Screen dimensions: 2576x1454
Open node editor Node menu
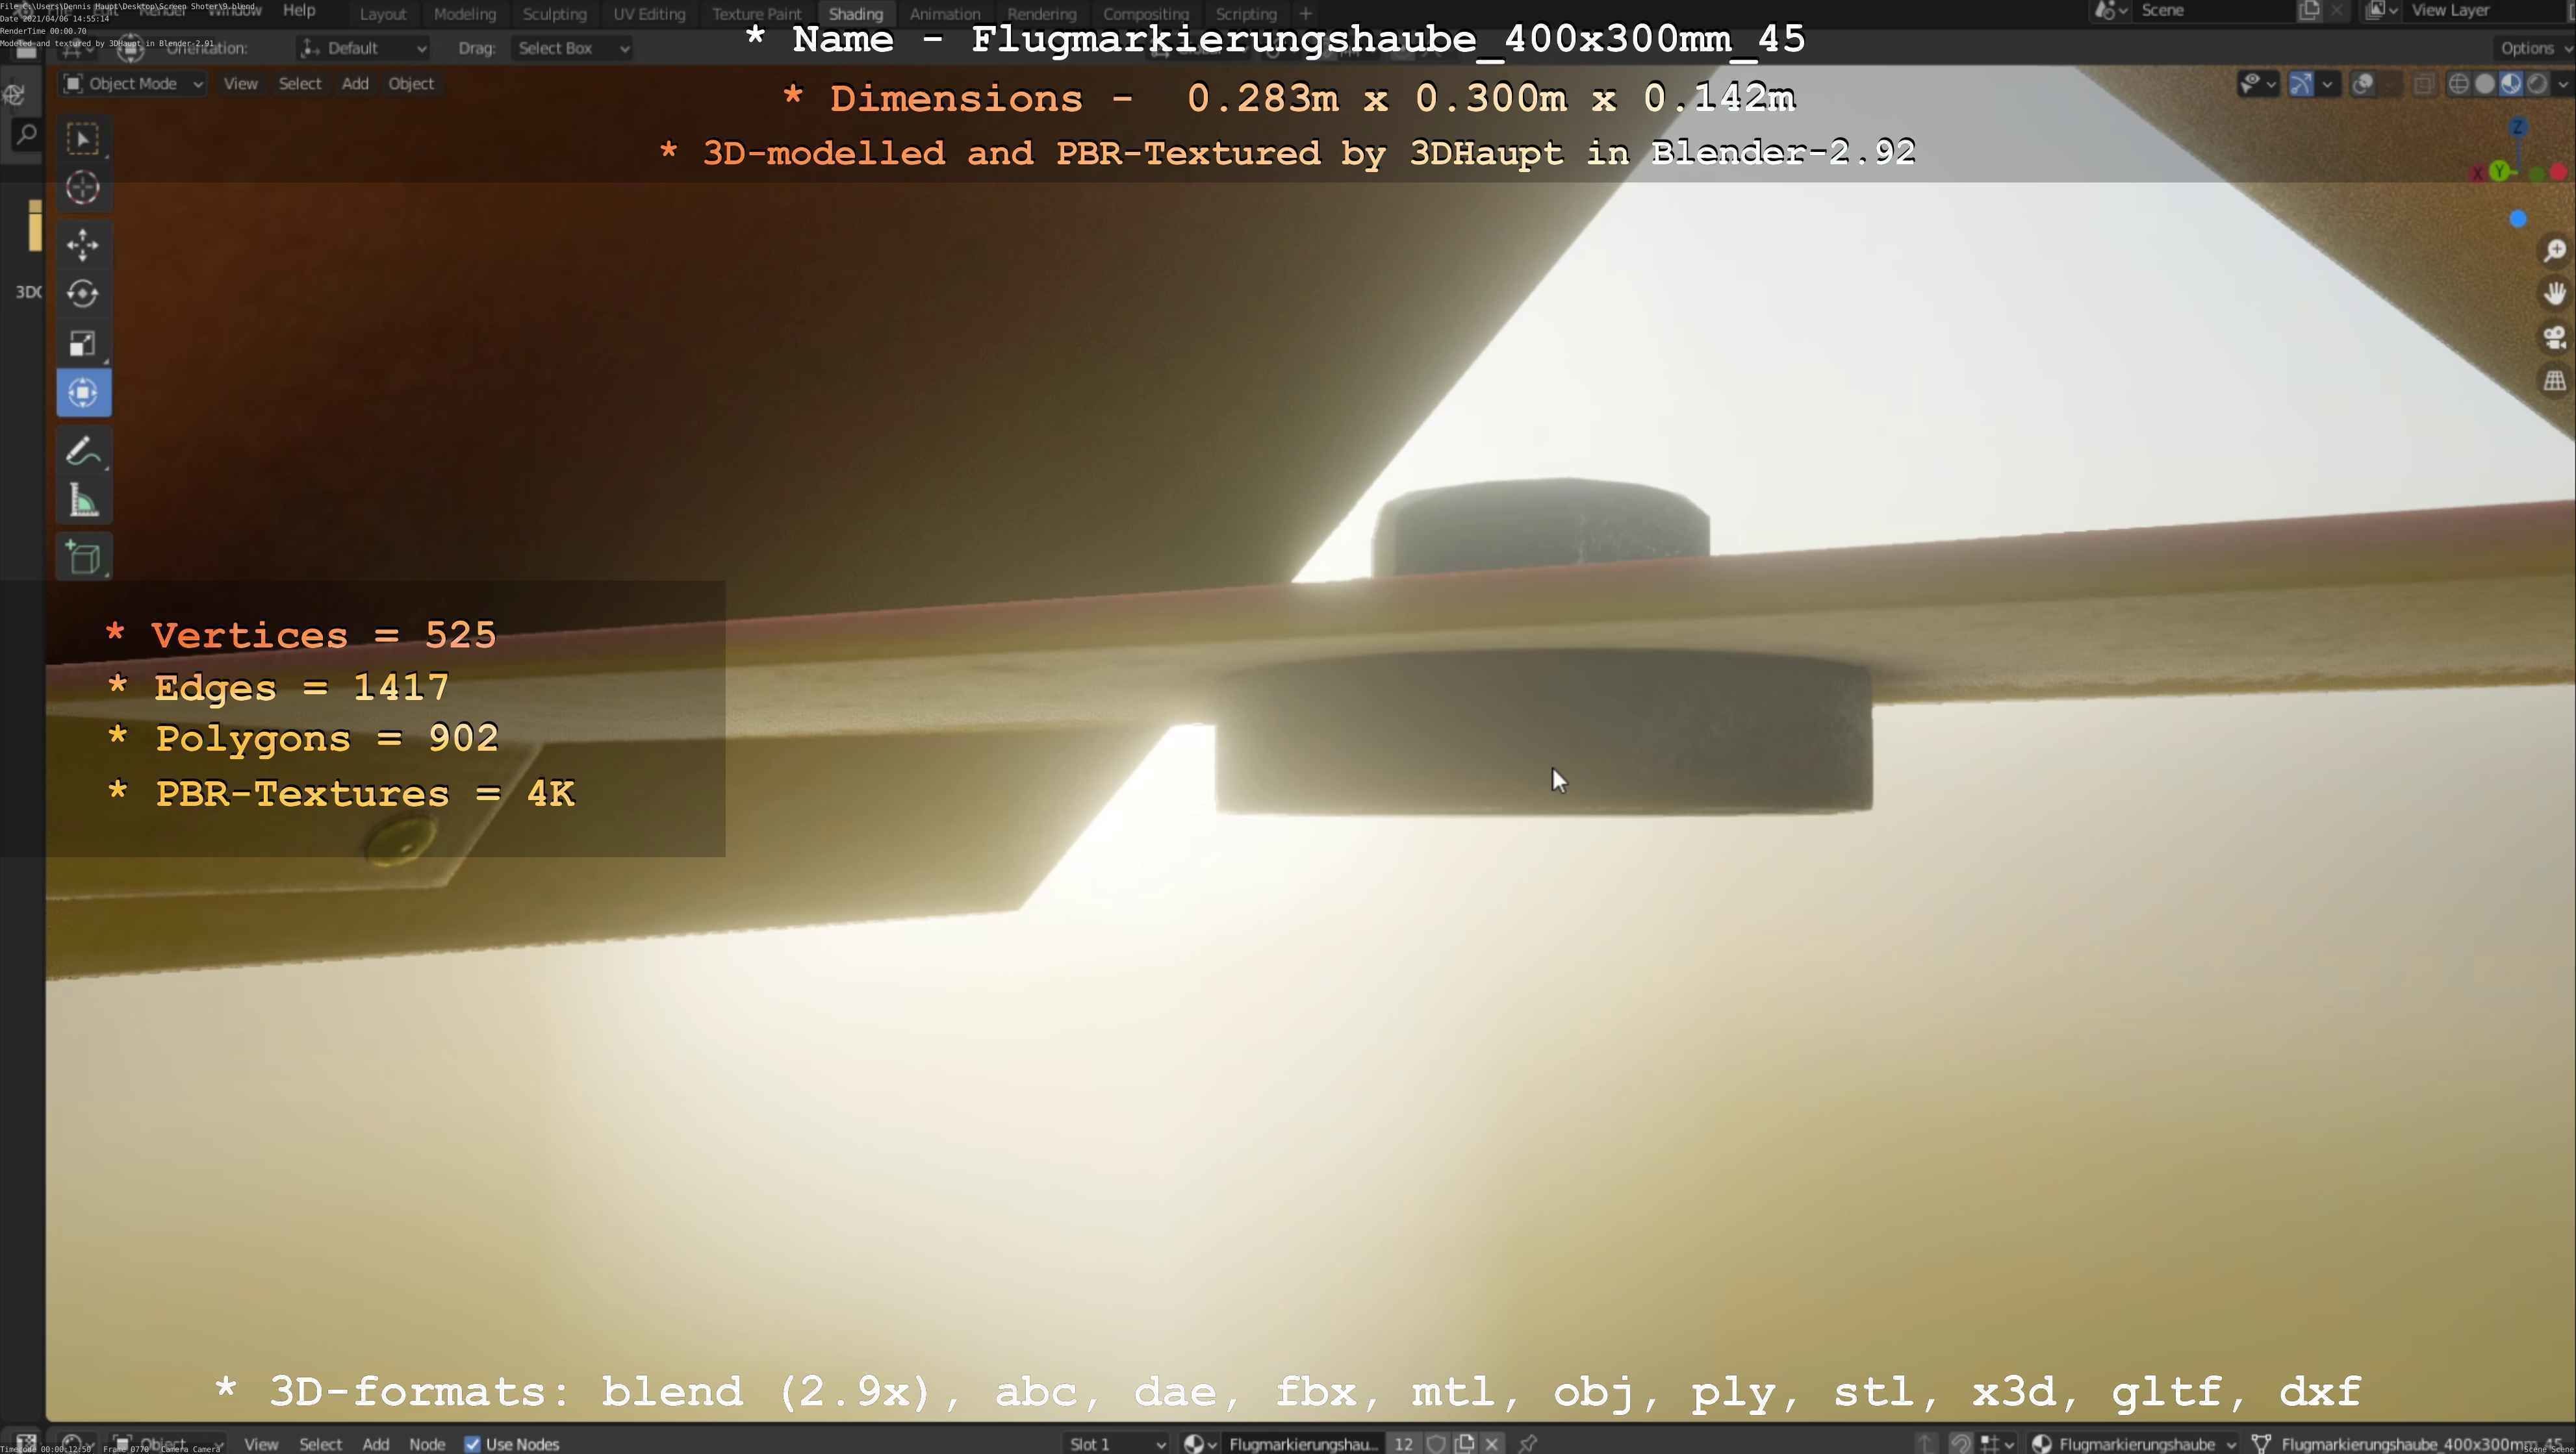click(x=427, y=1444)
